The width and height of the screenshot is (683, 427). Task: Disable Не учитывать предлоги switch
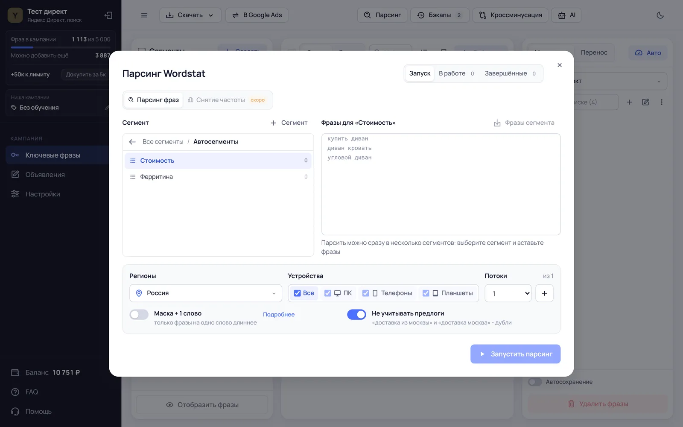coord(356,315)
